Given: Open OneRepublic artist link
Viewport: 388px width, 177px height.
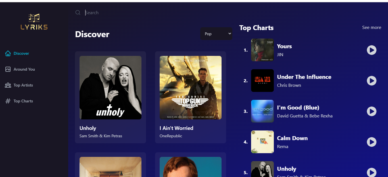Looking at the screenshot, I should point(171,136).
